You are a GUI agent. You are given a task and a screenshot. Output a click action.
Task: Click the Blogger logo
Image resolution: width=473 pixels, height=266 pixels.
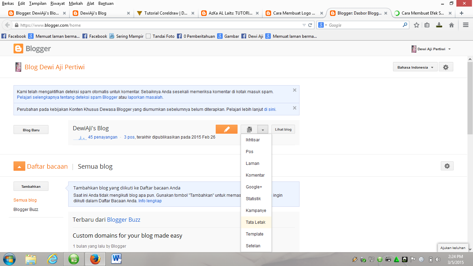pos(32,49)
